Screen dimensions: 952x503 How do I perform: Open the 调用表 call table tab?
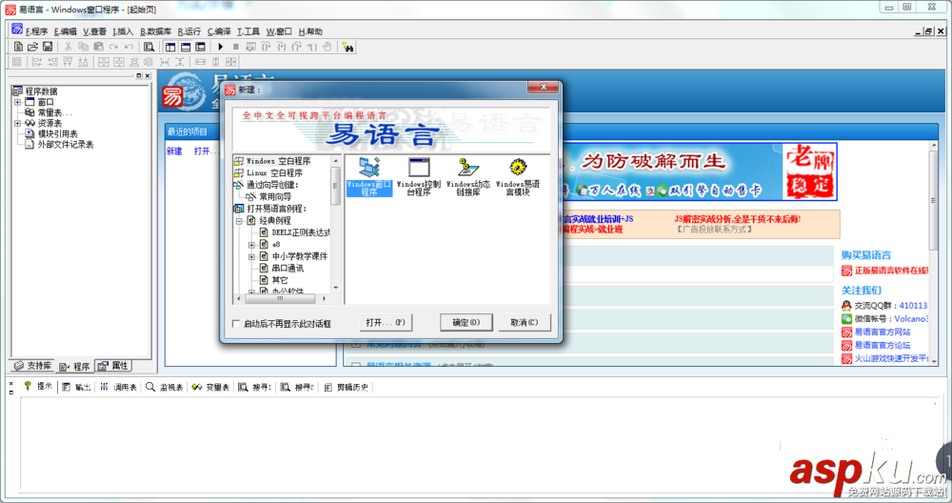pyautogui.click(x=118, y=387)
